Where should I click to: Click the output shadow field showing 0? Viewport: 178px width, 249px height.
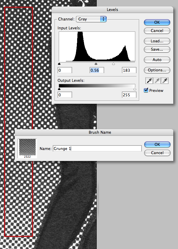pyautogui.click(x=65, y=95)
